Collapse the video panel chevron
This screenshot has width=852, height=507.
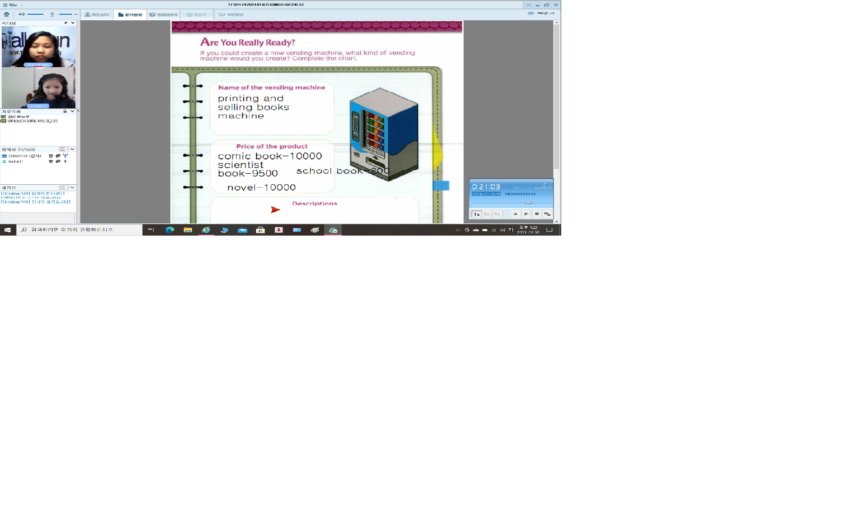[x=72, y=23]
